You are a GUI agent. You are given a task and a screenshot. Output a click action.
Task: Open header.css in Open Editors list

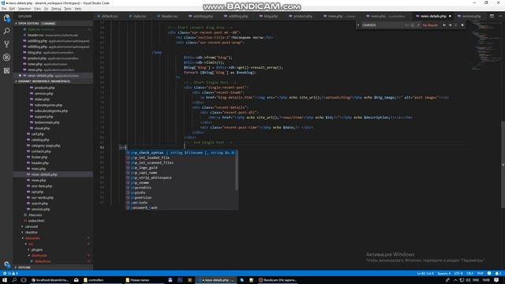pos(53,35)
